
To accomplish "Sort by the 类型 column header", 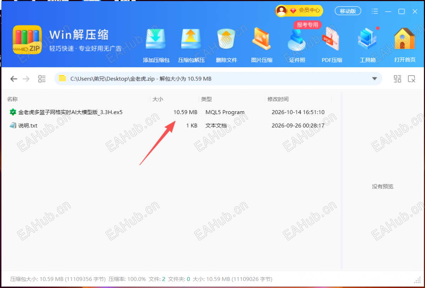I will tap(206, 99).
